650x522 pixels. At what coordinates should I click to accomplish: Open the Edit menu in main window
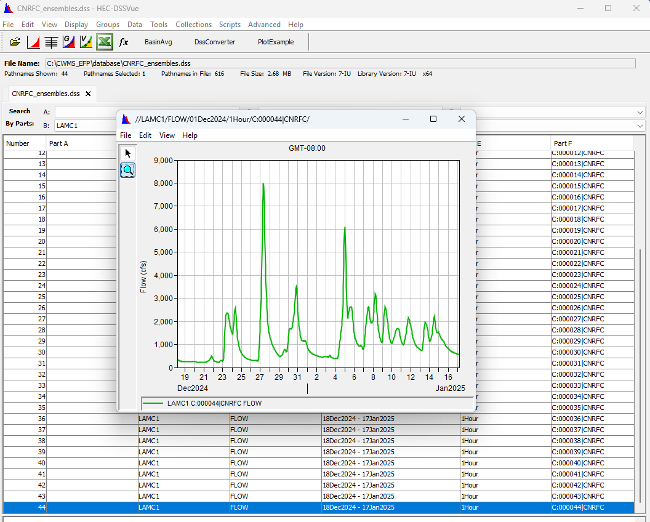(27, 25)
